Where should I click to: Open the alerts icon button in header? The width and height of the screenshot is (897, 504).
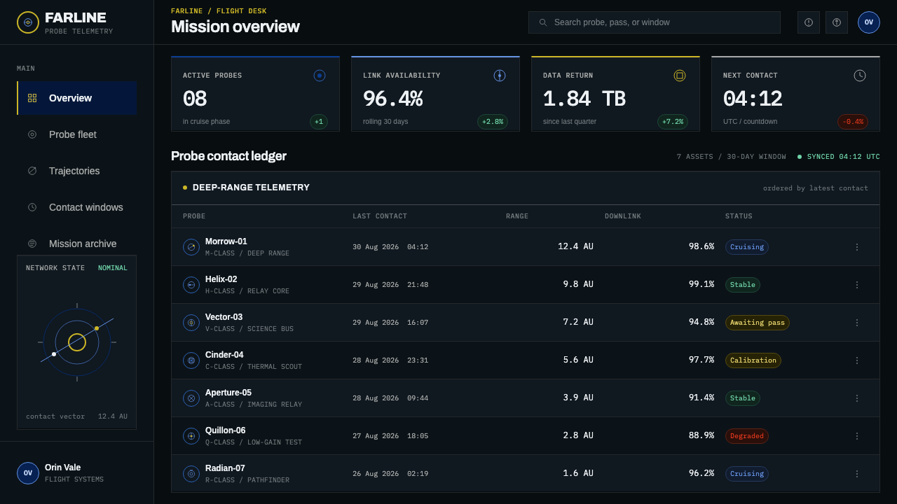pyautogui.click(x=809, y=22)
